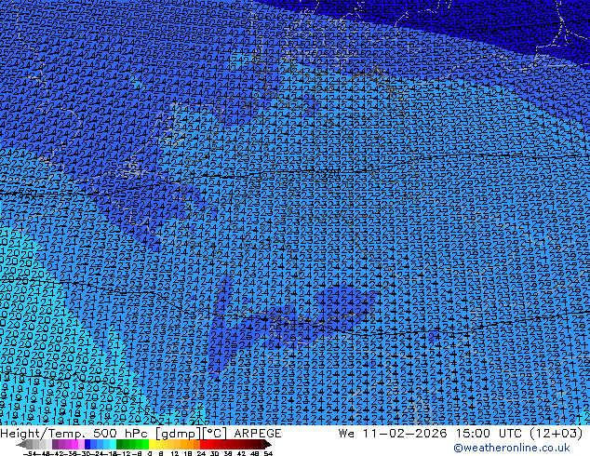Pick the bright yellow legend swatch
Screen dimensions: 590x456
(152, 445)
